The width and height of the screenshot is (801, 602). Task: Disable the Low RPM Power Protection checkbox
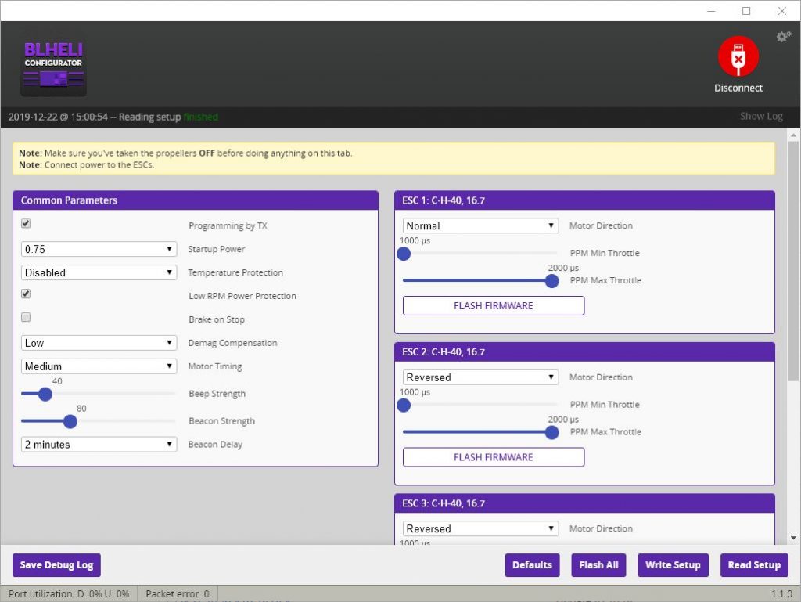click(26, 294)
